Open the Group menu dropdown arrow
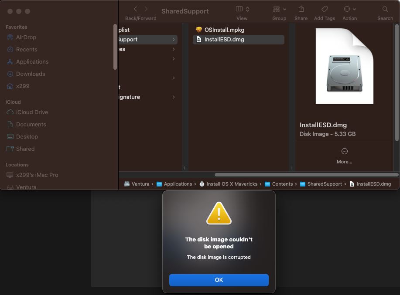The width and height of the screenshot is (400, 295). click(x=285, y=9)
